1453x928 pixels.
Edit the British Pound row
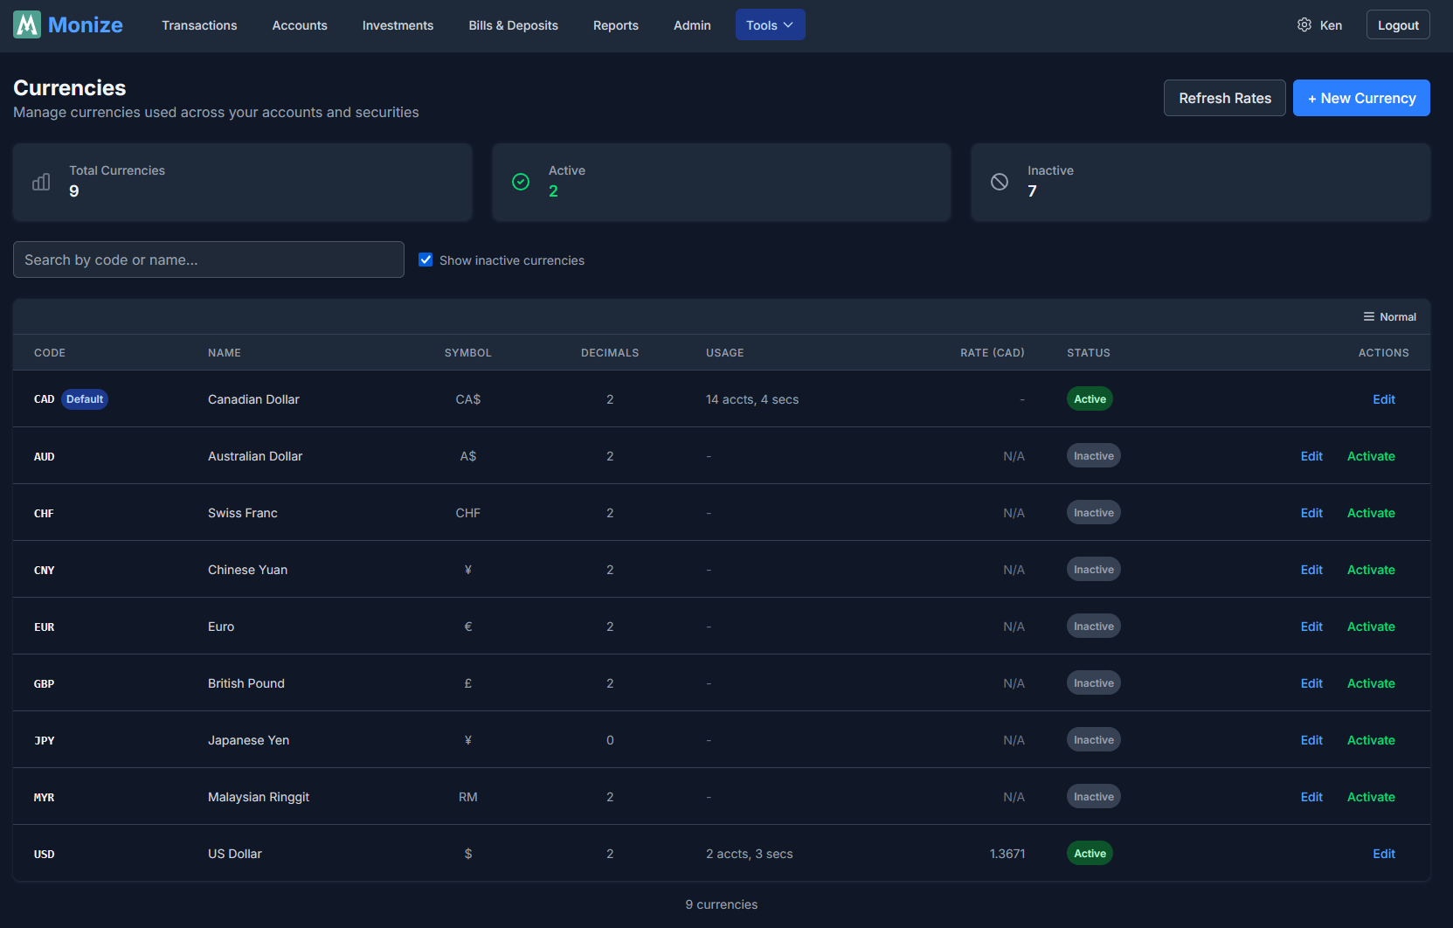1311,683
